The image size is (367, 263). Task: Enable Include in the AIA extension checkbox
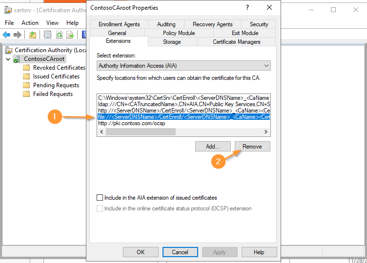(x=100, y=198)
